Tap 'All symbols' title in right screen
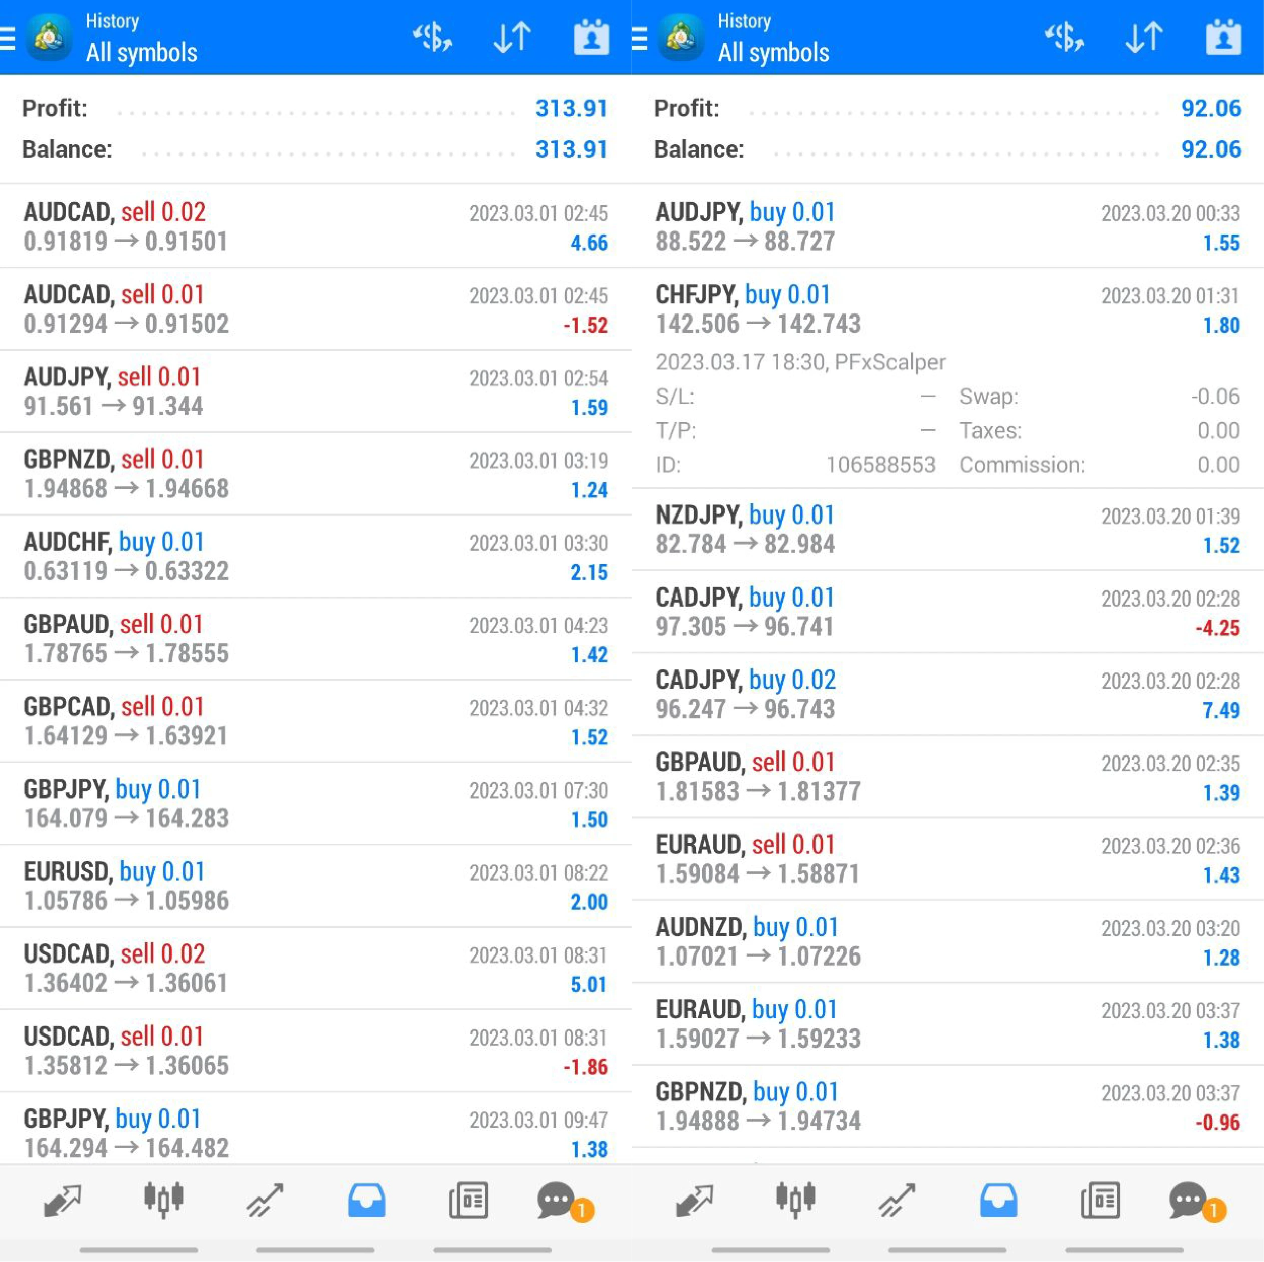 coord(773,53)
